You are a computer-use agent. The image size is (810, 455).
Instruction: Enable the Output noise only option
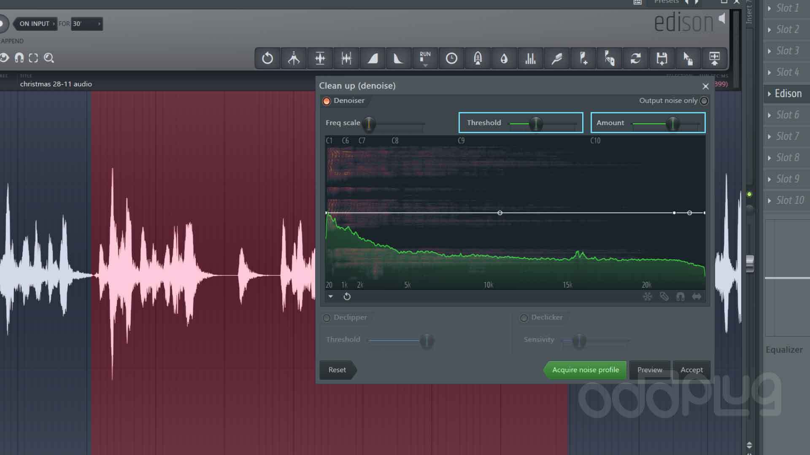[704, 101]
